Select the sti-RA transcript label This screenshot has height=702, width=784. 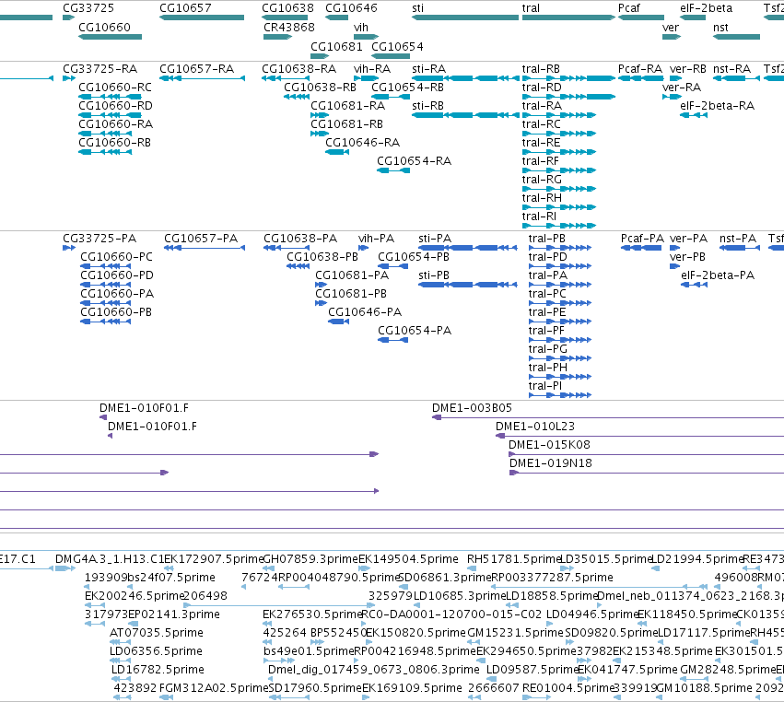428,68
